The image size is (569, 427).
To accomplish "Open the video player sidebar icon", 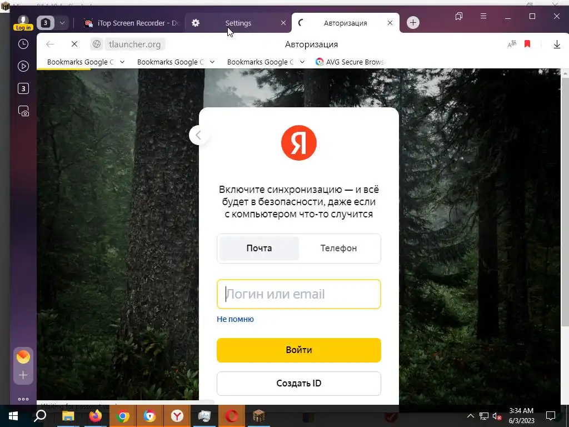I will tap(23, 66).
